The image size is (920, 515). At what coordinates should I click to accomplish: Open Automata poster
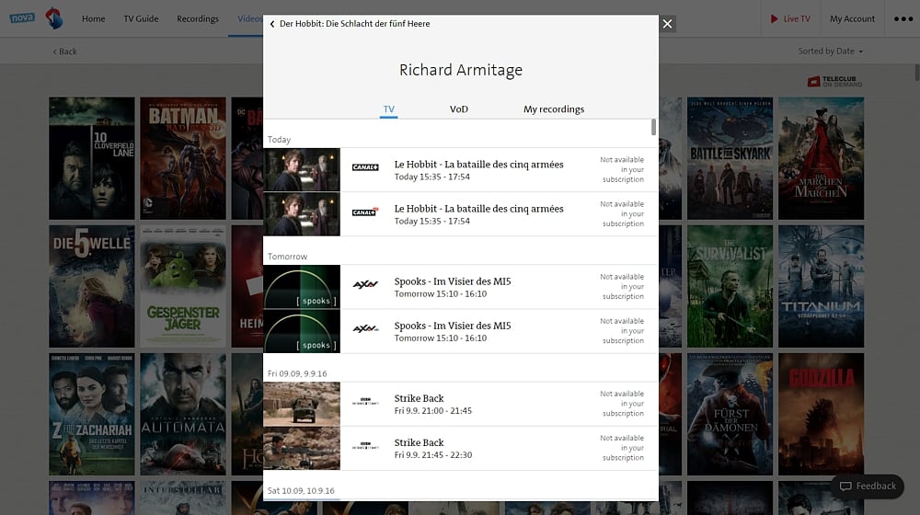[x=183, y=414]
